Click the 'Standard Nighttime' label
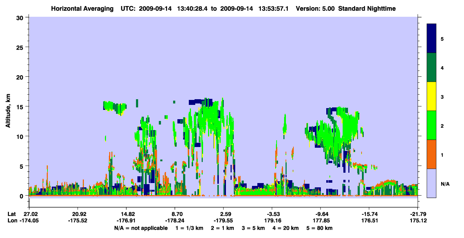Screen dimensions: 464x238 (x=367, y=8)
